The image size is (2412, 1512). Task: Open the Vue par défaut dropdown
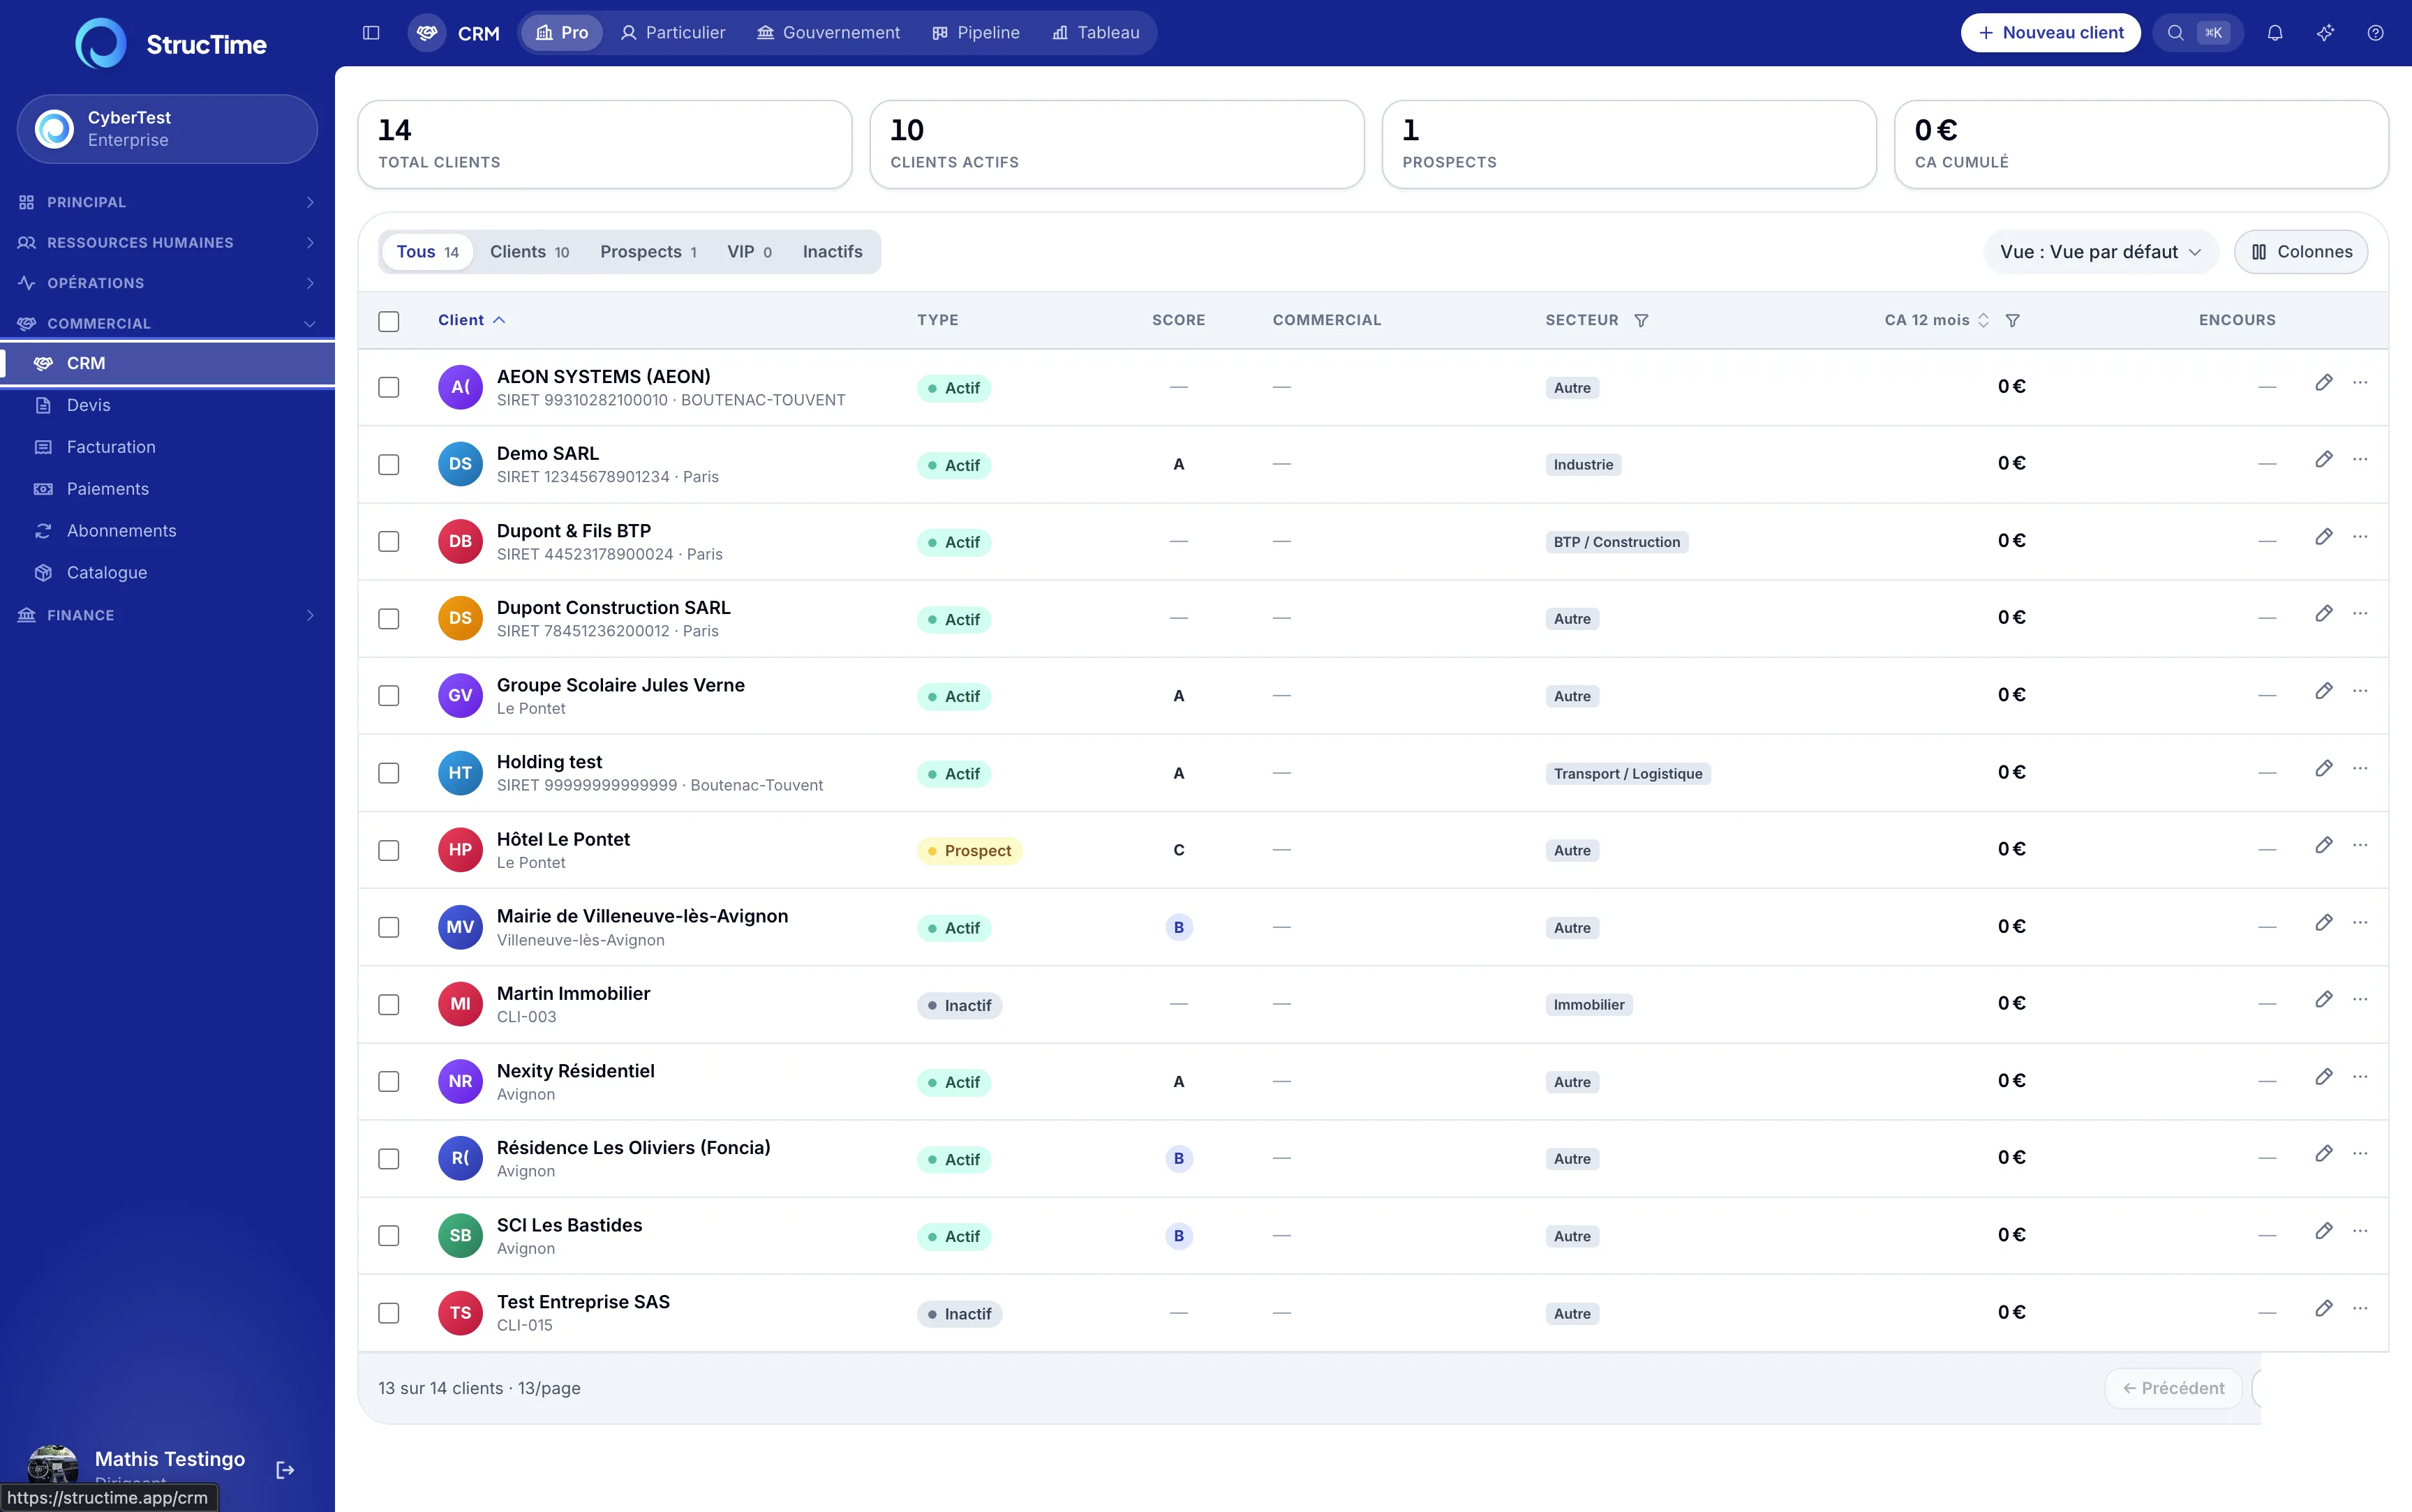(2100, 252)
